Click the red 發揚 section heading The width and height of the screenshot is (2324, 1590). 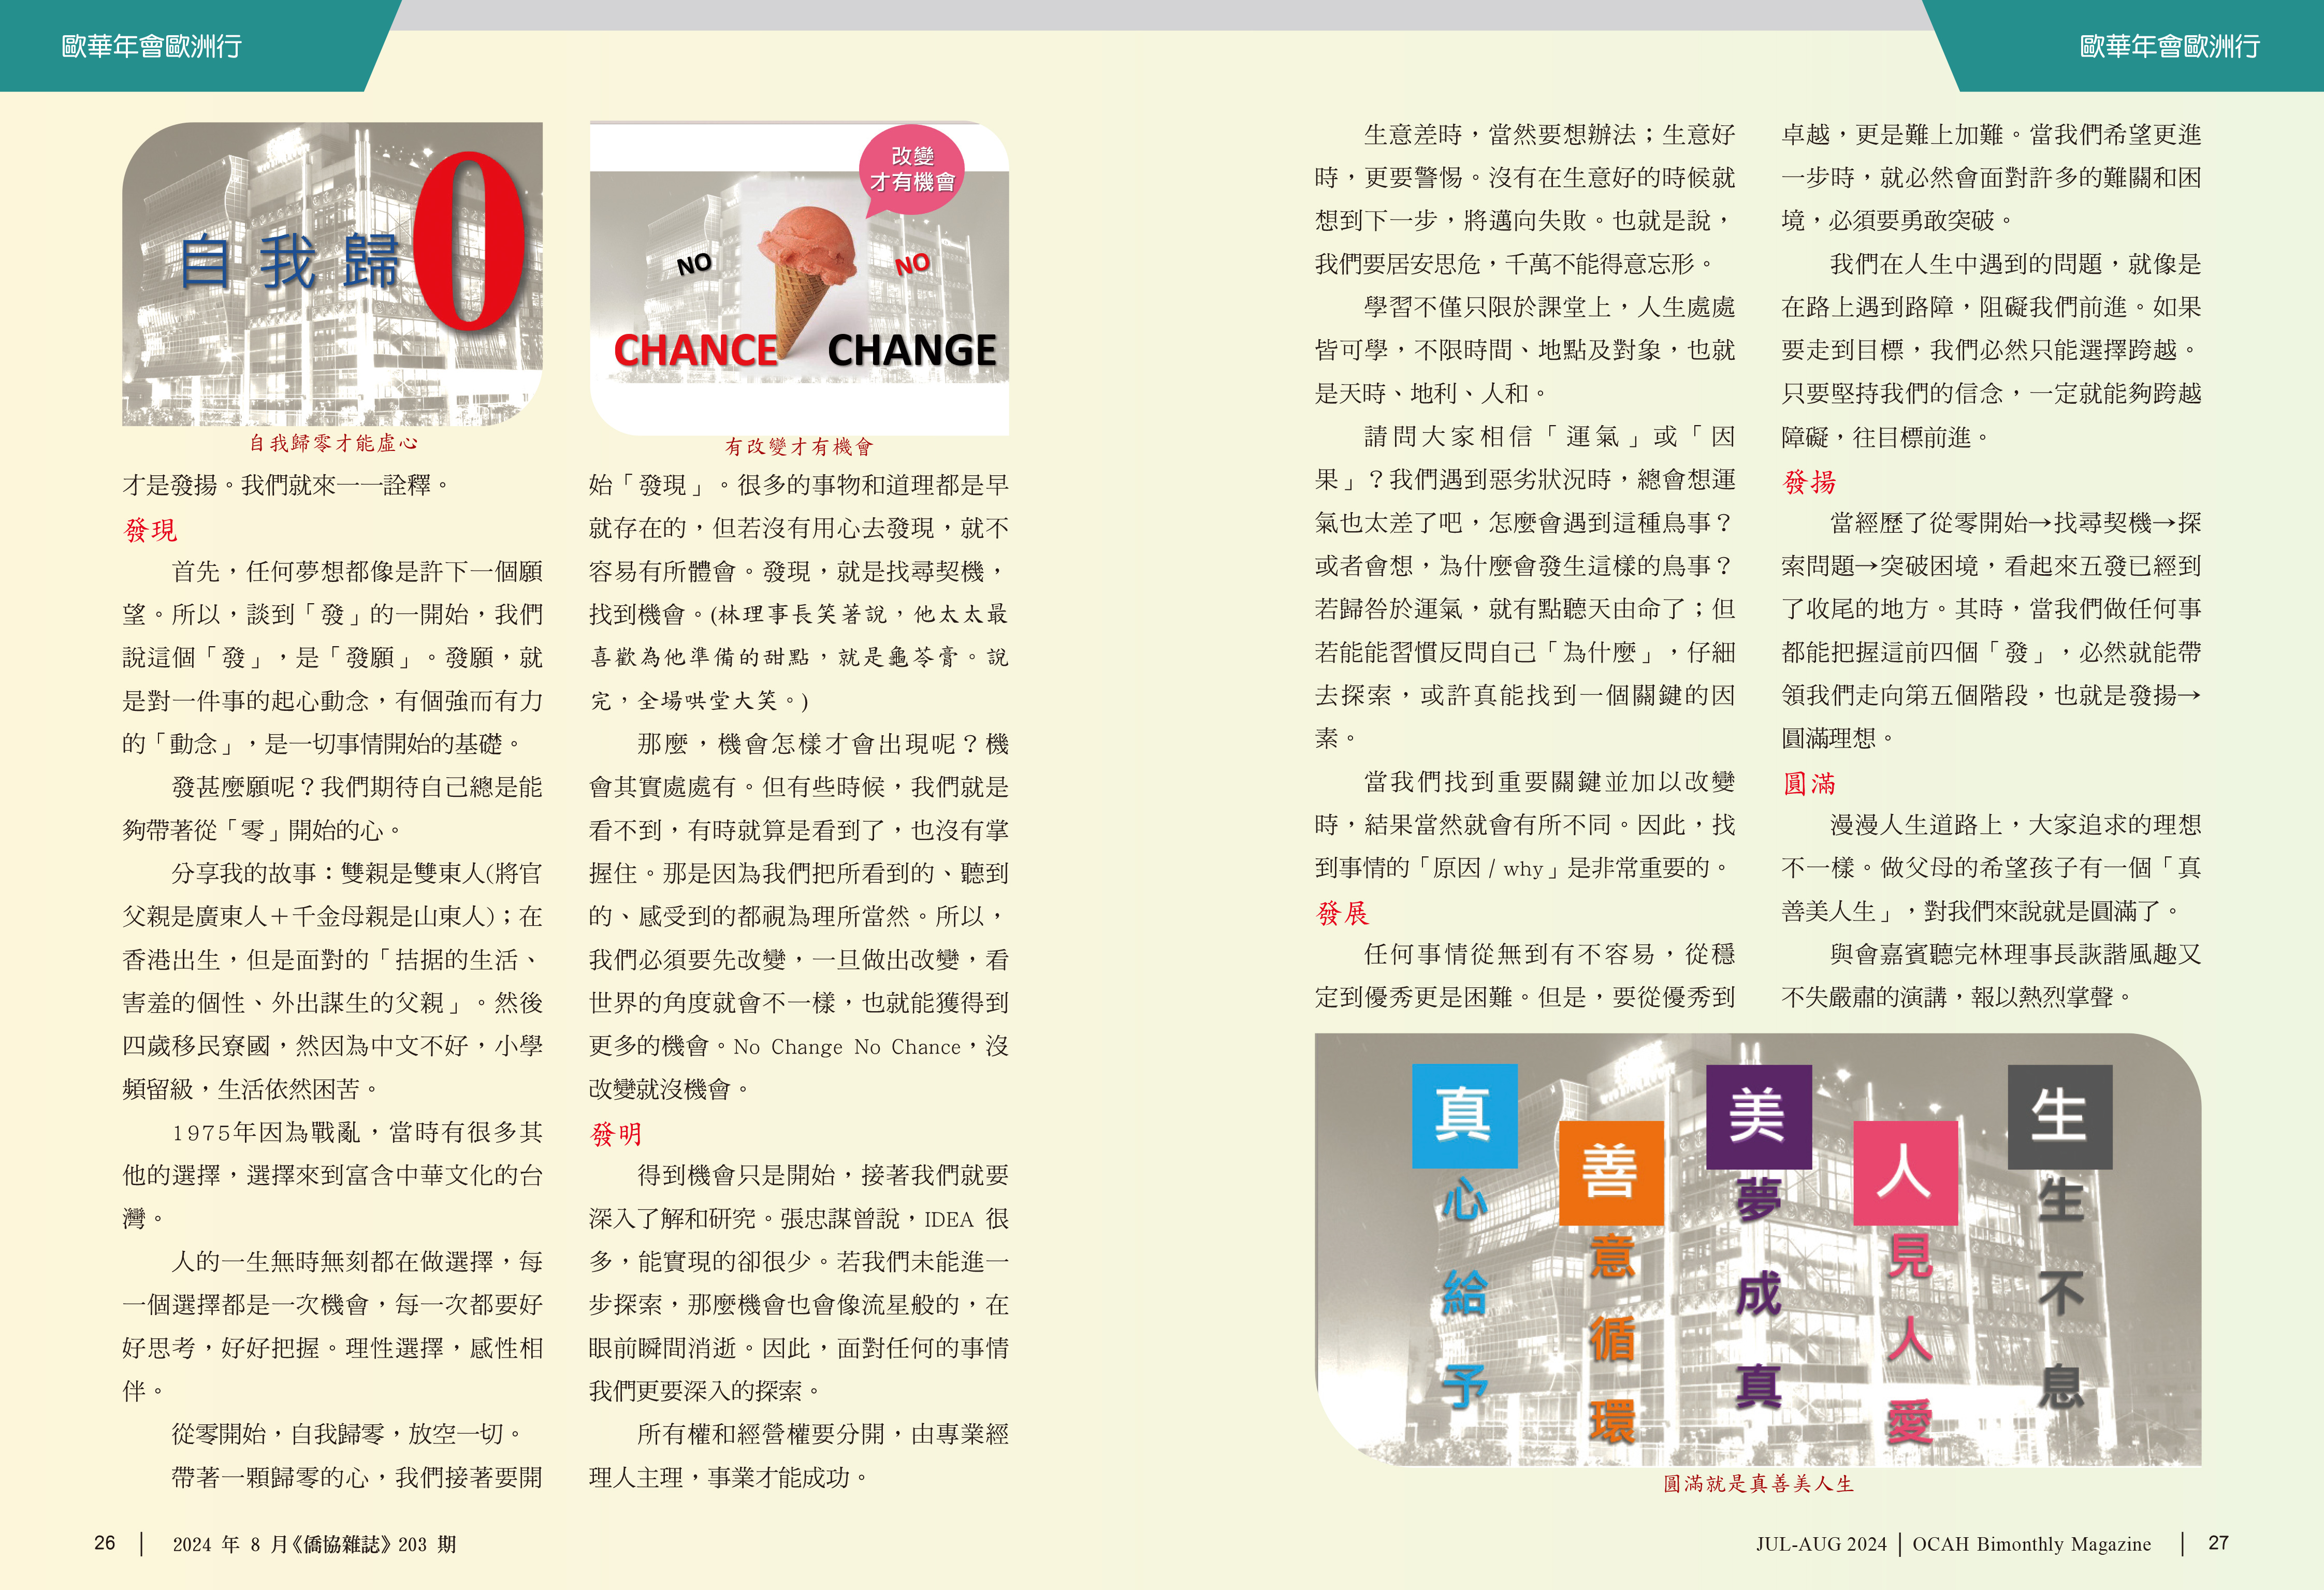[1809, 482]
